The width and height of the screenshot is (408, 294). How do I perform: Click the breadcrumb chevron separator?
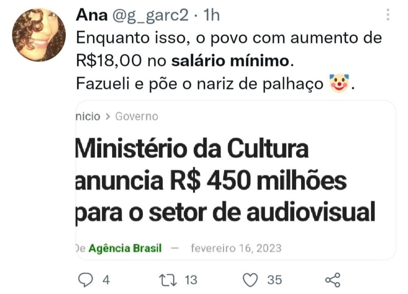click(x=108, y=117)
